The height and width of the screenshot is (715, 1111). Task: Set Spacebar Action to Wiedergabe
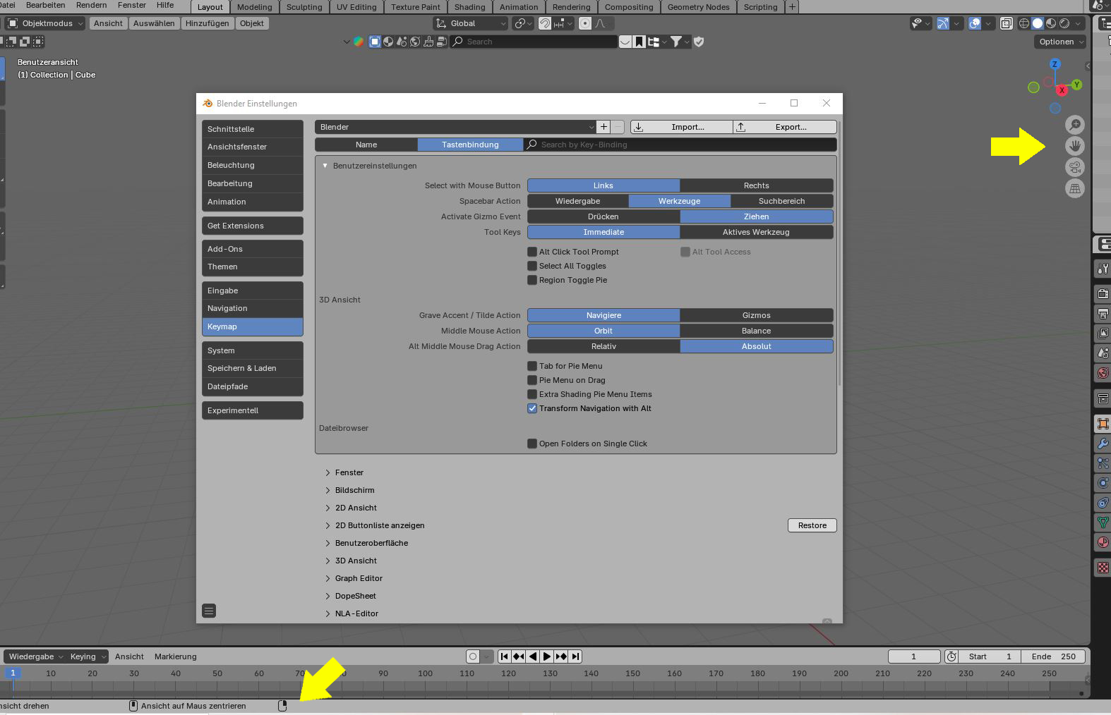coord(577,201)
